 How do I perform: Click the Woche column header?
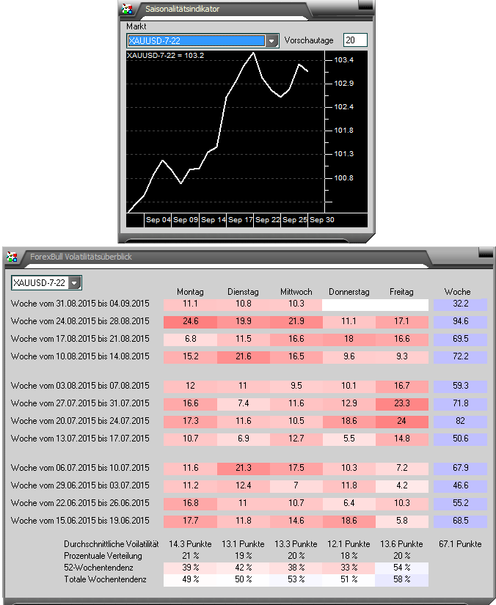pyautogui.click(x=457, y=291)
